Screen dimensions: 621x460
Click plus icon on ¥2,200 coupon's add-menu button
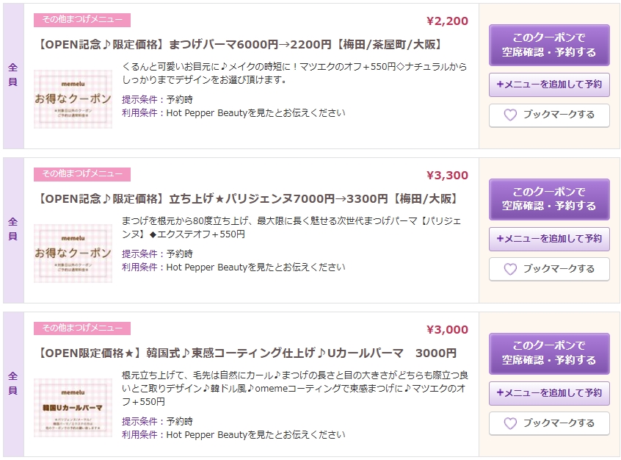point(500,85)
